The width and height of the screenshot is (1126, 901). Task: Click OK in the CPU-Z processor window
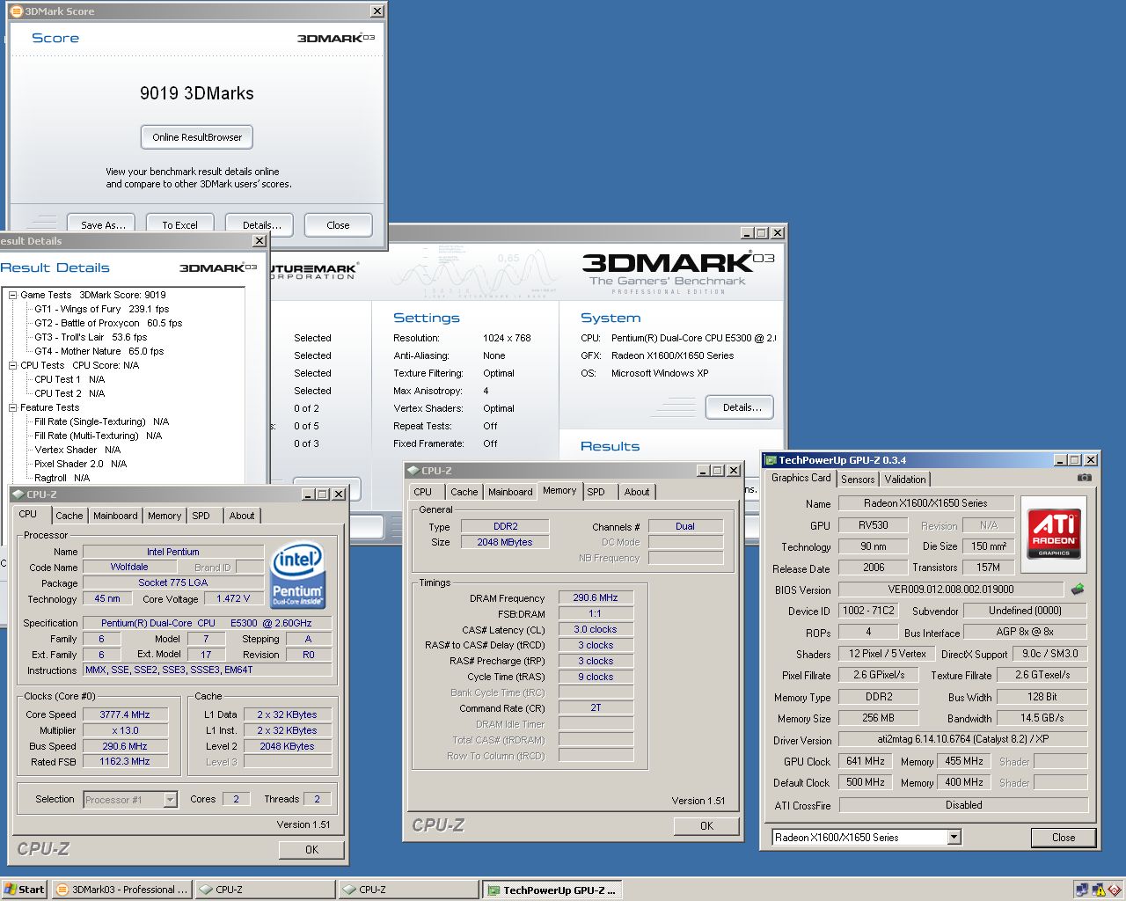click(311, 849)
